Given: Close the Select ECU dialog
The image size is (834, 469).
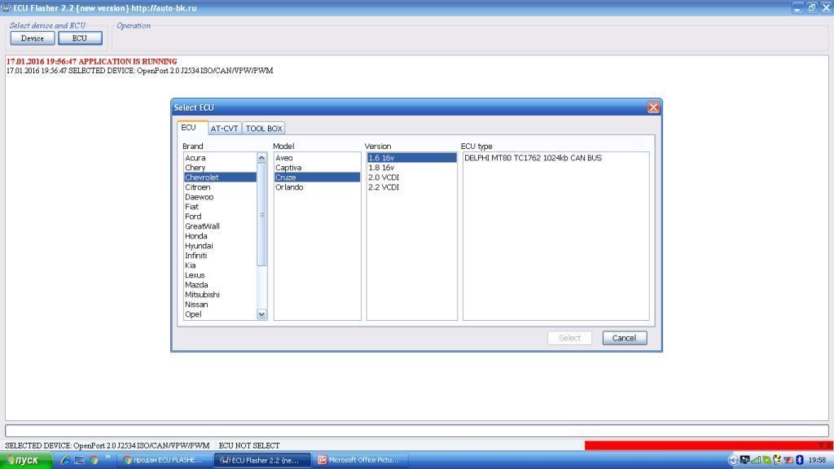Looking at the screenshot, I should coord(653,107).
